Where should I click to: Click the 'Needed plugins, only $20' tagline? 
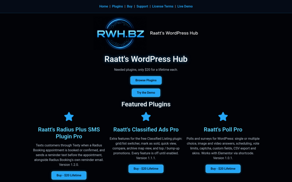[146, 70]
